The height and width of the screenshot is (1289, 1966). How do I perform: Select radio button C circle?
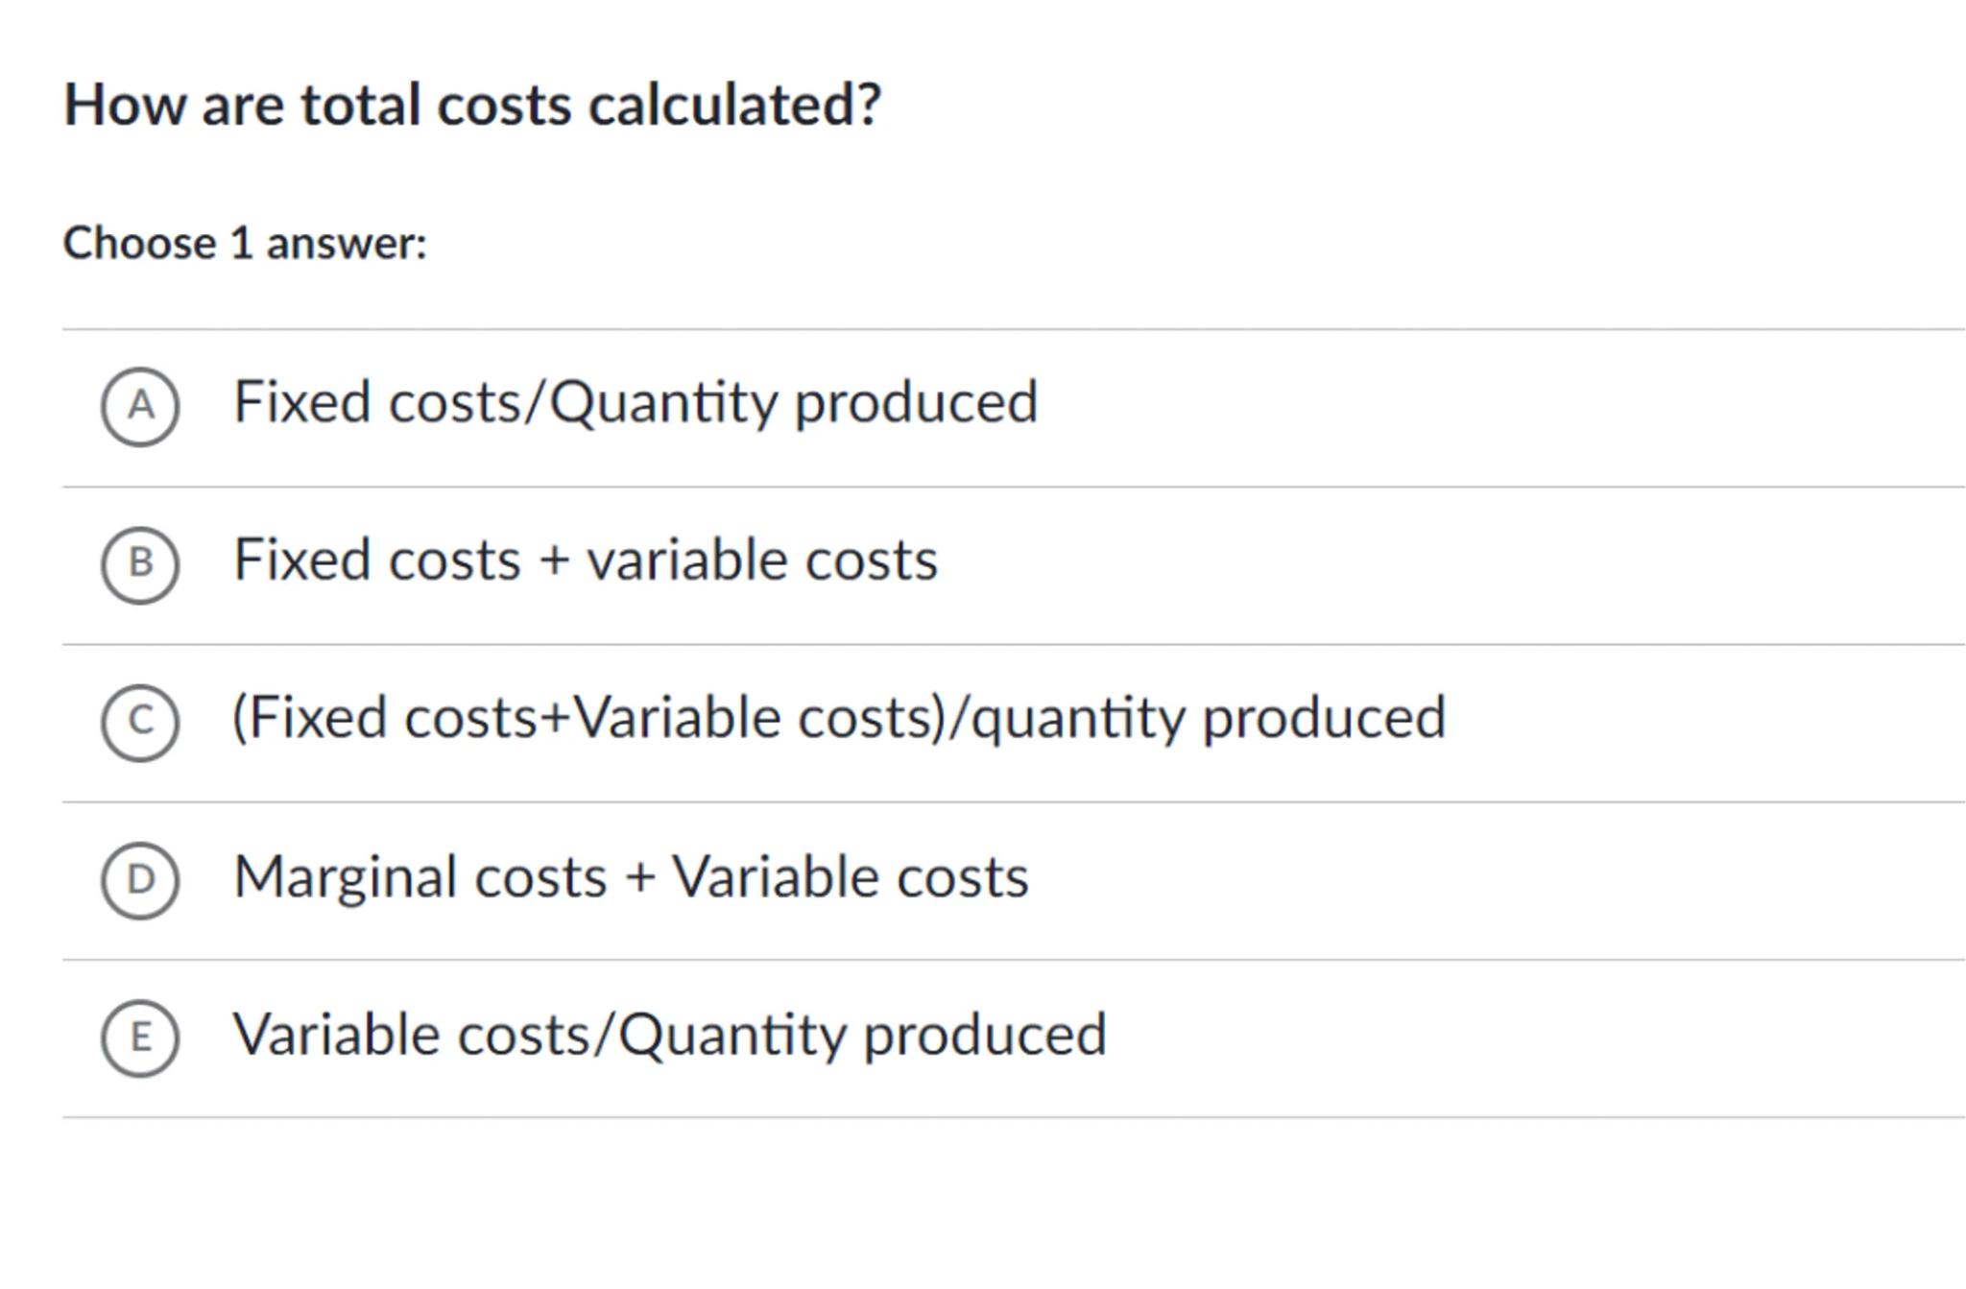[140, 722]
